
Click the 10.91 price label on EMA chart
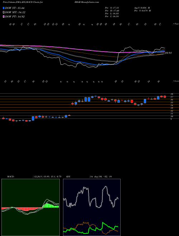(168, 53)
